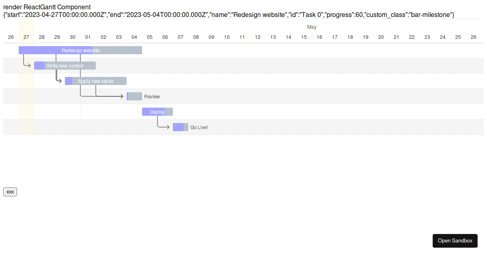Select the Review task bar
This screenshot has width=487, height=255.
pyautogui.click(x=134, y=96)
